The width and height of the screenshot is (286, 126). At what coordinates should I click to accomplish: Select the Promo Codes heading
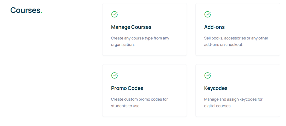pos(127,88)
